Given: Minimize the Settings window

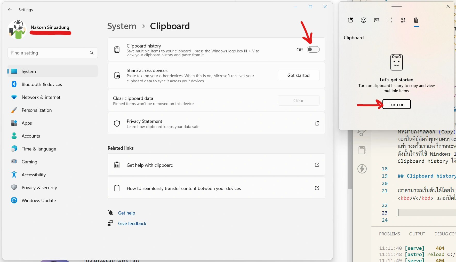Looking at the screenshot, I should click(296, 7).
